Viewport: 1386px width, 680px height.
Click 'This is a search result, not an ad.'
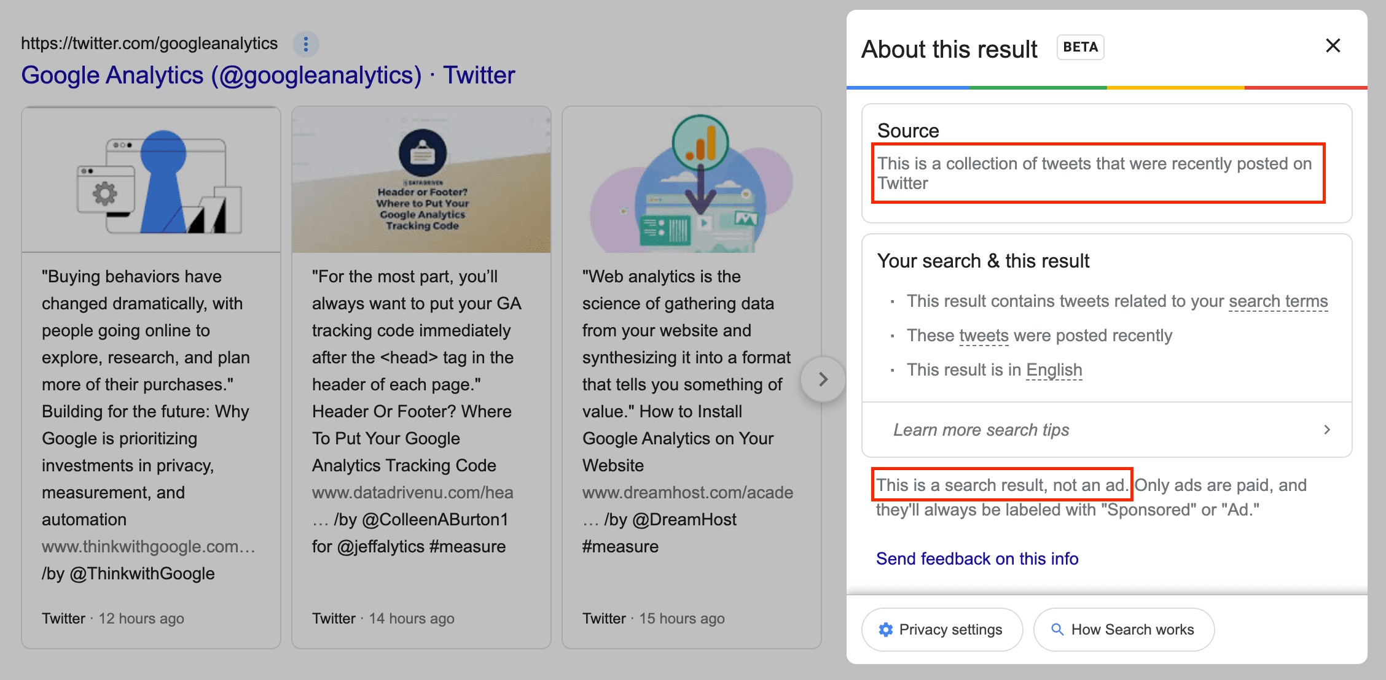pos(1002,485)
